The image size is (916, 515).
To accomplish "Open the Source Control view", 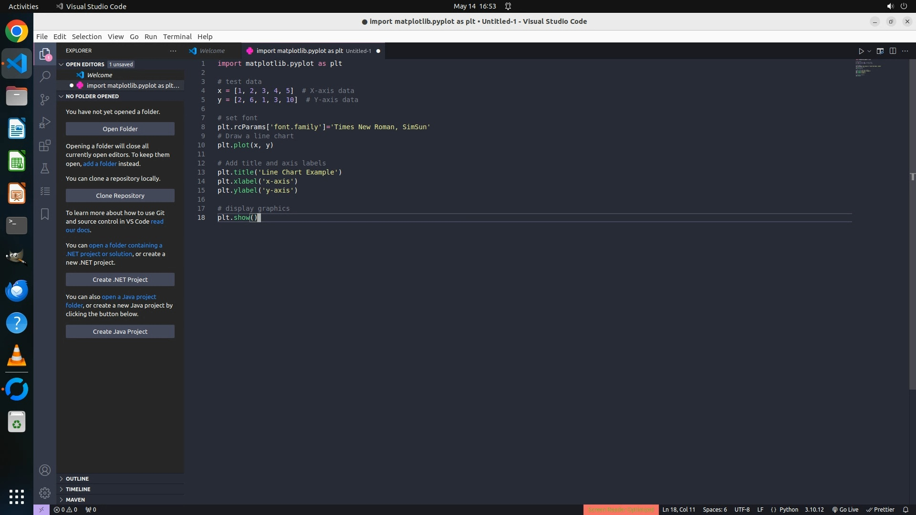I will click(x=45, y=99).
